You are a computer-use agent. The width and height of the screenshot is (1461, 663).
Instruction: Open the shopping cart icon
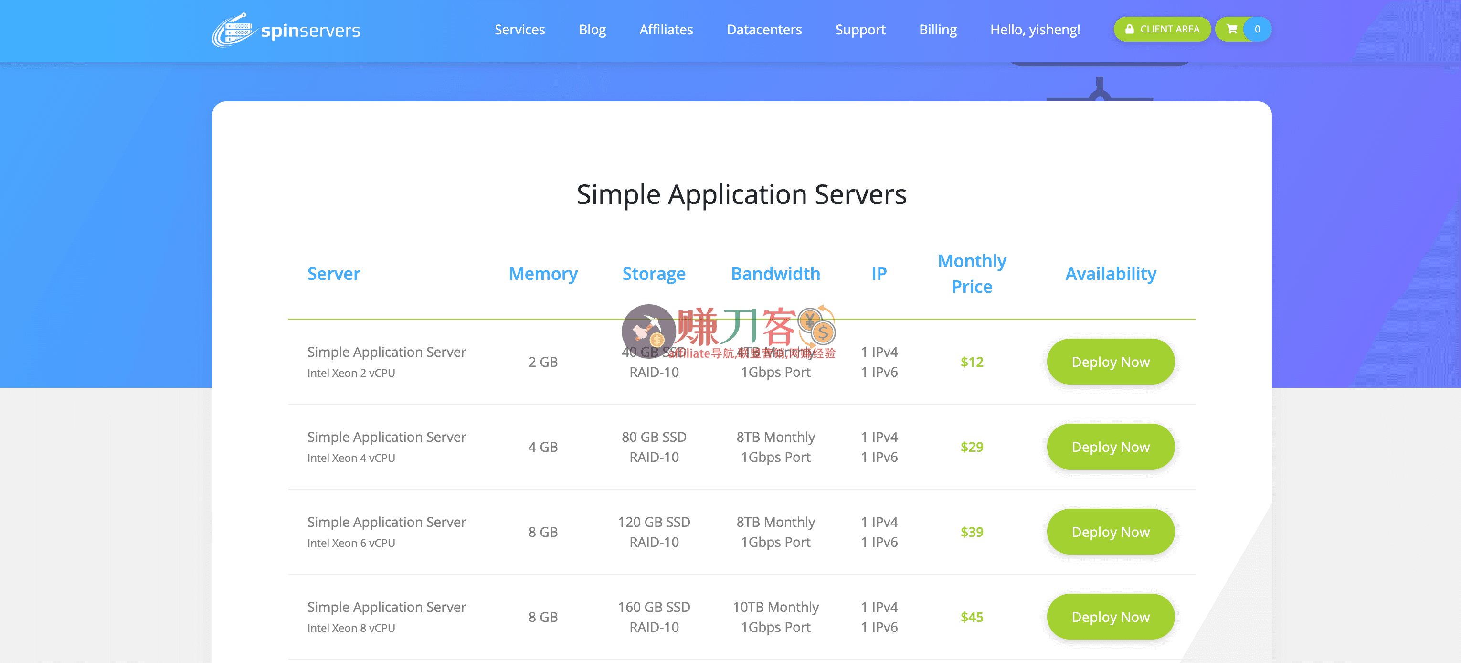pyautogui.click(x=1231, y=29)
